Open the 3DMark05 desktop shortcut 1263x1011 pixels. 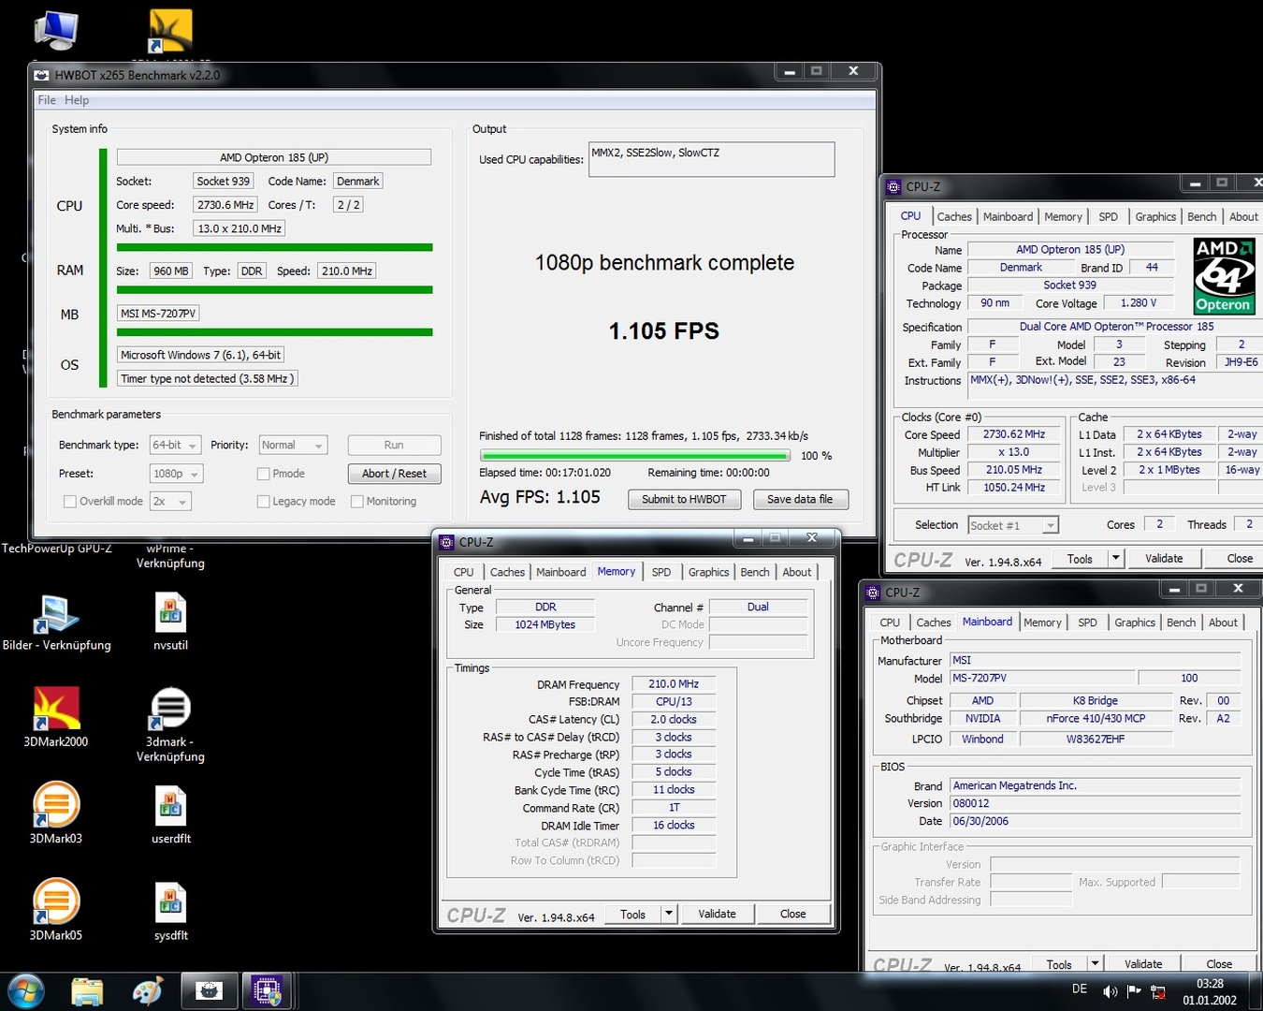tap(56, 901)
